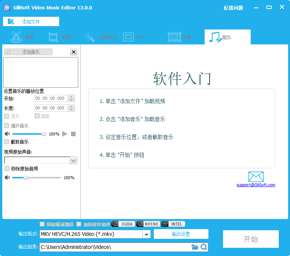The image size is (290, 256).
Task: Click the GiliSoft app logo icon
Action: tap(7, 7)
